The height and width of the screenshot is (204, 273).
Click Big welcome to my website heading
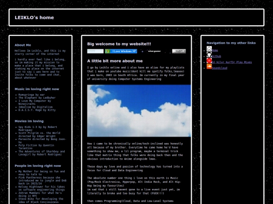pyautogui.click(x=119, y=44)
